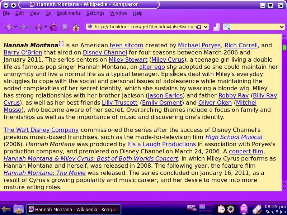Choose a search engine from the search bar icon
Image resolution: width=287 pixels, height=215 pixels.
pos(227,27)
